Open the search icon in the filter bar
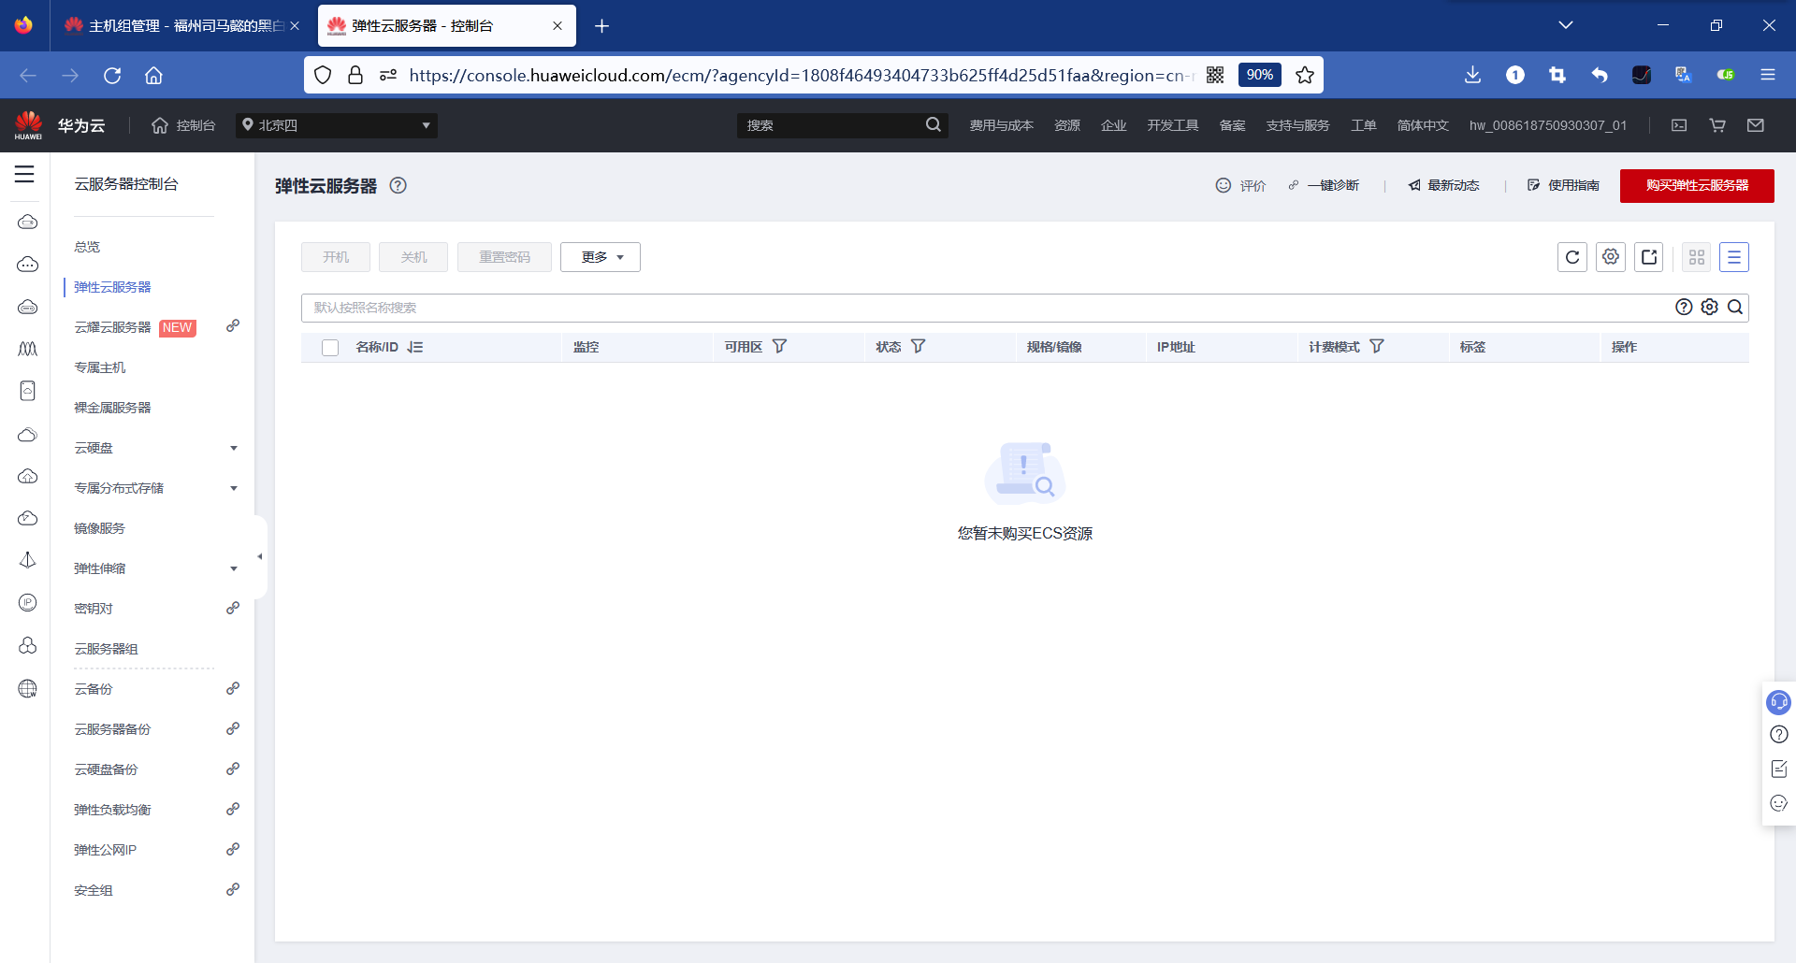Image resolution: width=1796 pixels, height=963 pixels. (1735, 307)
